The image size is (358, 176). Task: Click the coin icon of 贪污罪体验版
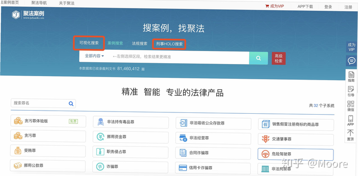click(18, 120)
